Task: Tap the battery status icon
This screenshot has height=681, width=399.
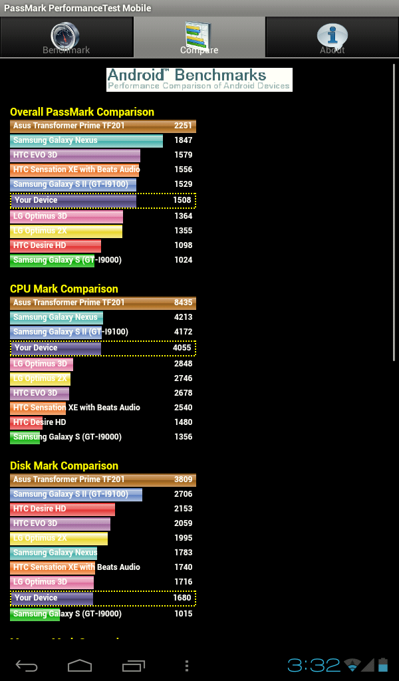Action: [x=382, y=665]
